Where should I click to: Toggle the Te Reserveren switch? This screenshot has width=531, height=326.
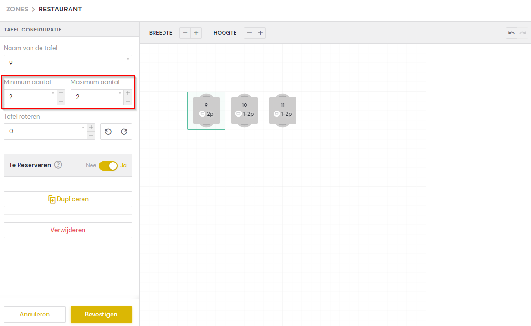point(108,165)
